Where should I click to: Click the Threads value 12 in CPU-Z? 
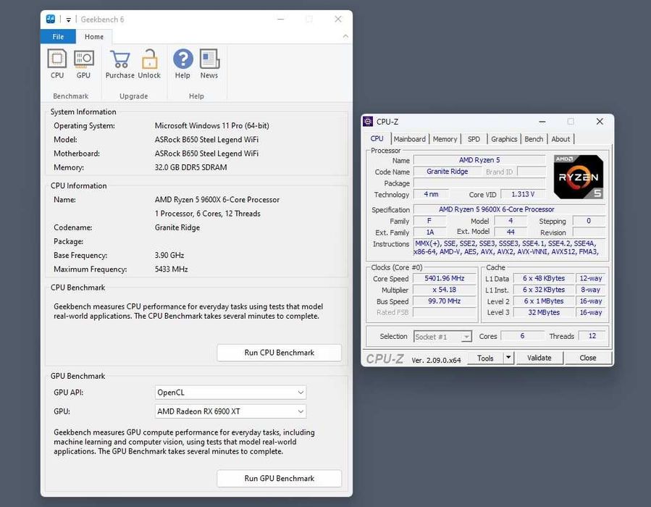click(592, 336)
